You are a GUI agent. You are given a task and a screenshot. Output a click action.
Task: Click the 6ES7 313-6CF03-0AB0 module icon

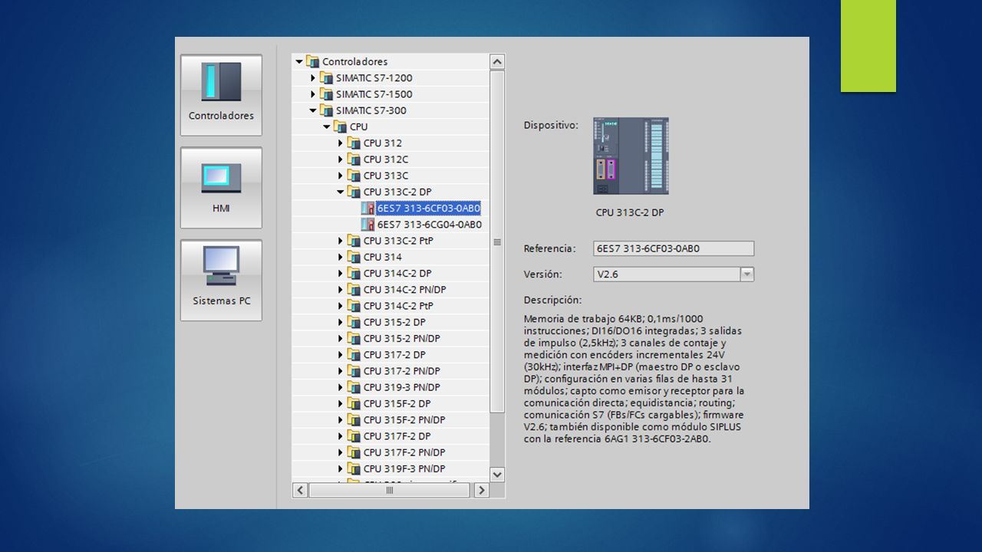[x=367, y=208]
